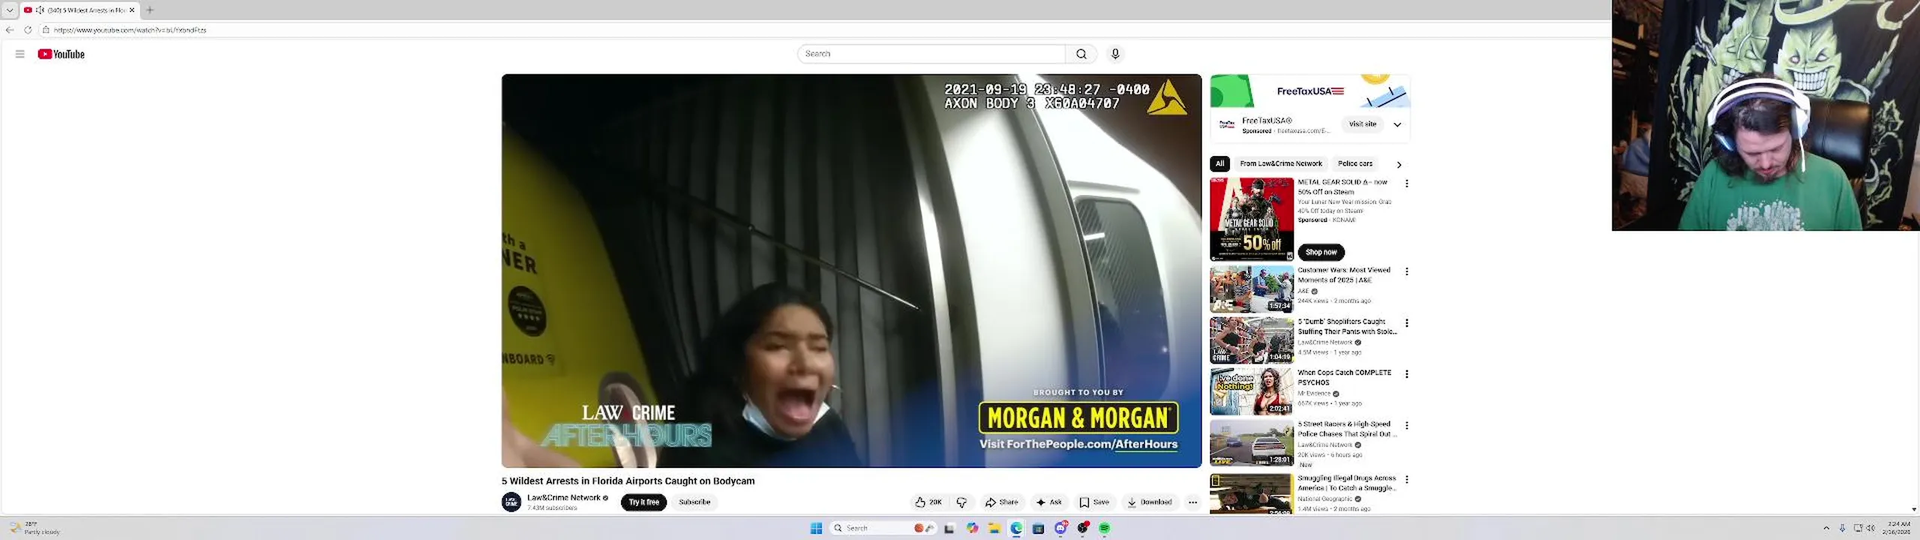
Task: Open purple chat app with notification badge
Action: coord(1061,529)
